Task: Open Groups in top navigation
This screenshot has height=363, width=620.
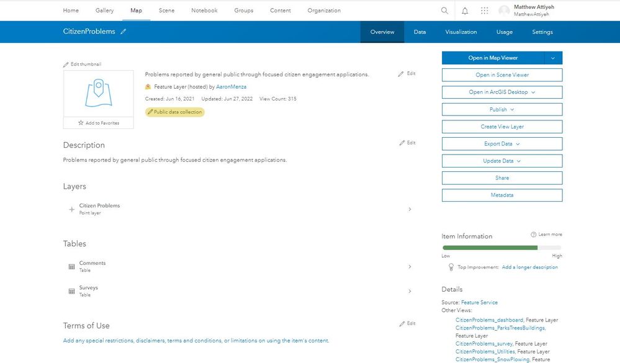Action: pos(243,11)
